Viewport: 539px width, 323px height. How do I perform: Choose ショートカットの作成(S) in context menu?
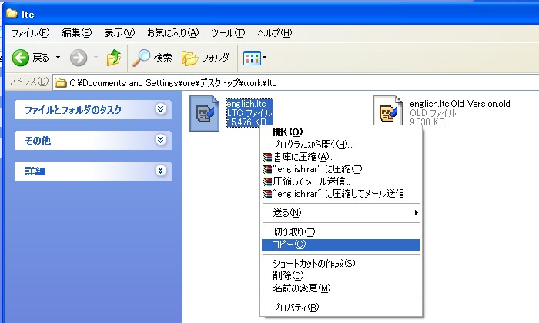(x=341, y=264)
